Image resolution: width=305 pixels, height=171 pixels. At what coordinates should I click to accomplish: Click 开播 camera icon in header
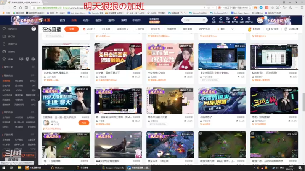tap(228, 20)
